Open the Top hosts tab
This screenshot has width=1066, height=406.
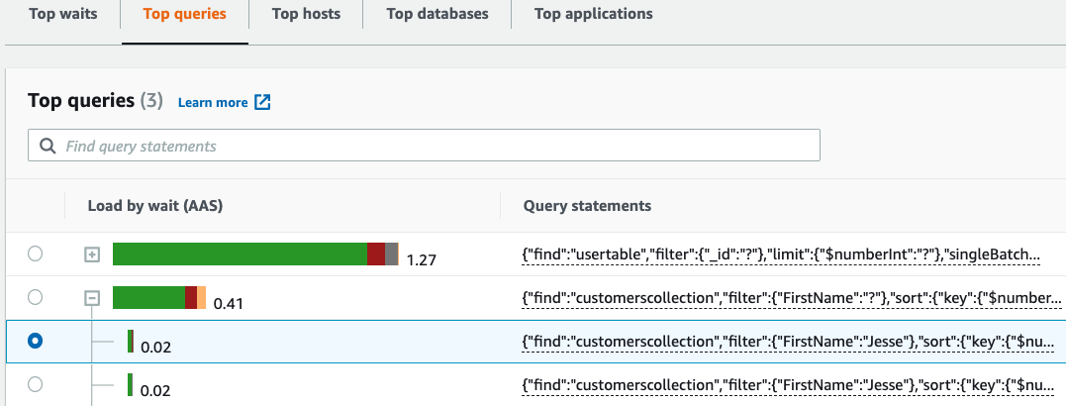pyautogui.click(x=307, y=15)
